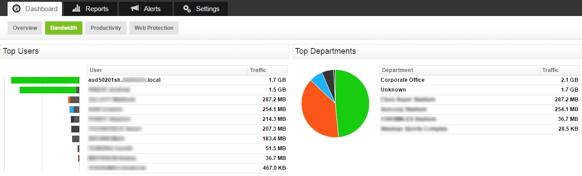Switch to the Reports tab
The width and height of the screenshot is (582, 176).
pyautogui.click(x=90, y=8)
